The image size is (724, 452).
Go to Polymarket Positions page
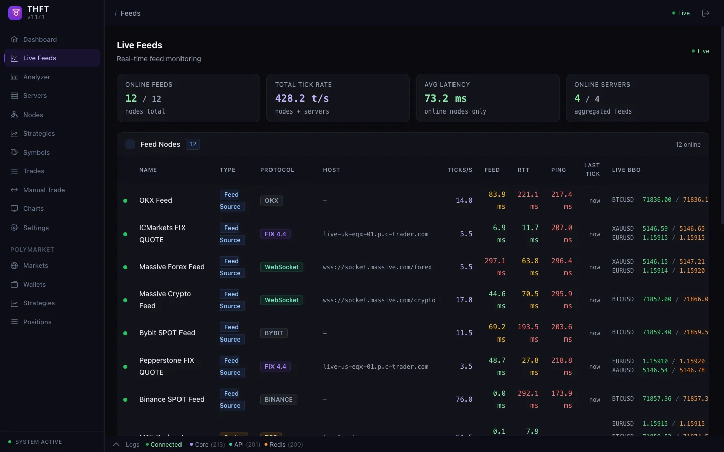click(x=37, y=322)
